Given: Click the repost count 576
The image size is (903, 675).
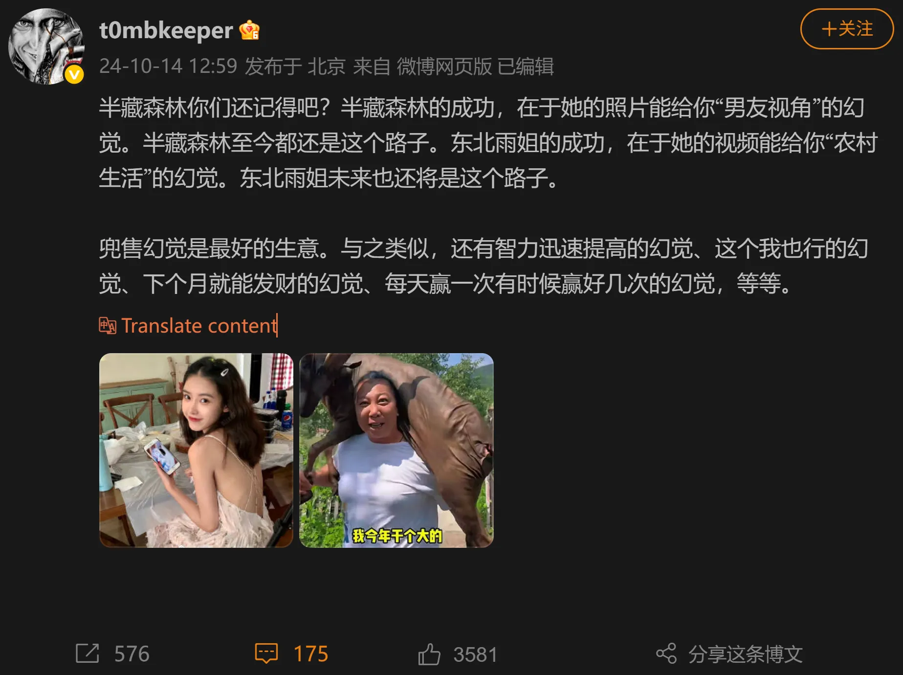Looking at the screenshot, I should 132,654.
